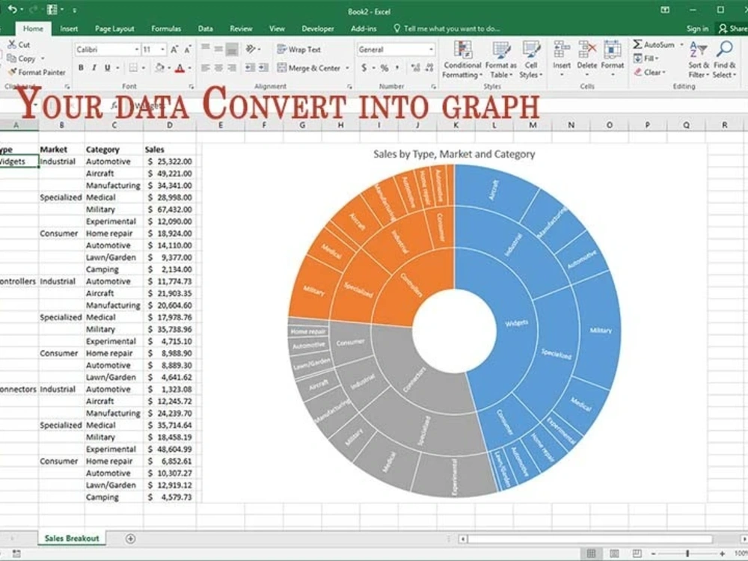Open Fill dropdown in Editing group
The image size is (748, 561).
(x=646, y=58)
